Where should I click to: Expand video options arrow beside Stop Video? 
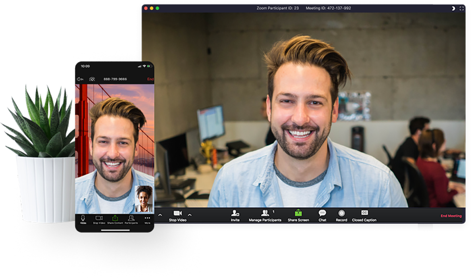(189, 215)
